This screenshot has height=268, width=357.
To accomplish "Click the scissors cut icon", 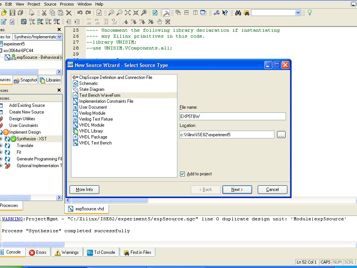I will coord(44,13).
